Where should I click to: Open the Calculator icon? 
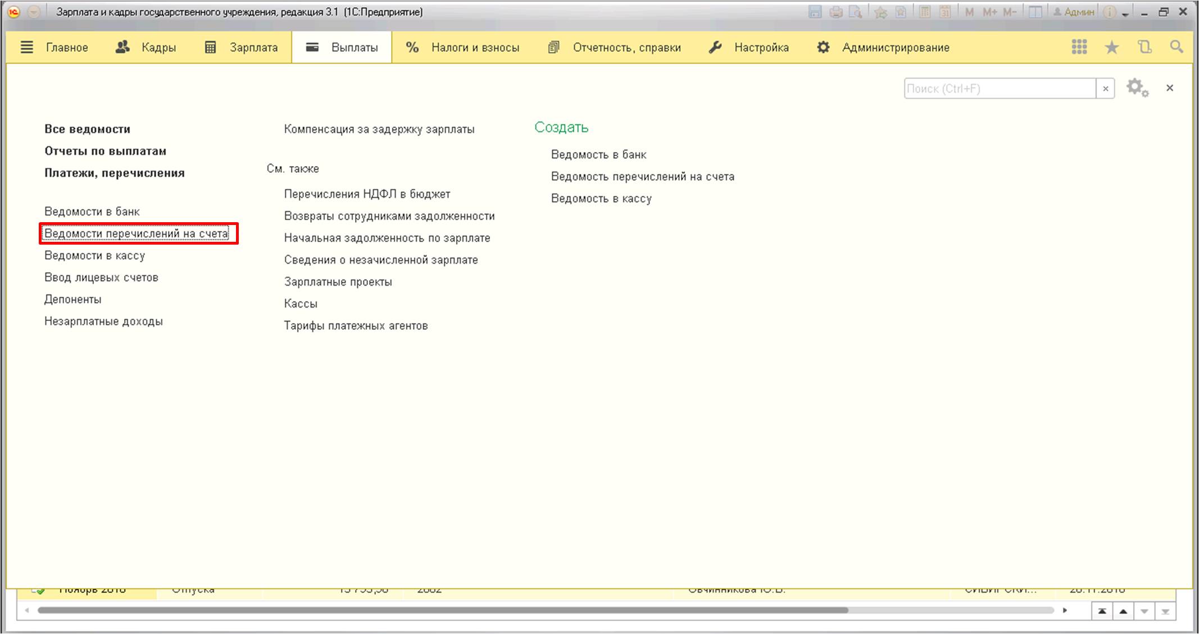pyautogui.click(x=925, y=12)
